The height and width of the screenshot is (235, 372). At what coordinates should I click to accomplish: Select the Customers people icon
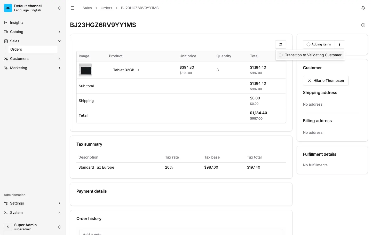coord(6,59)
